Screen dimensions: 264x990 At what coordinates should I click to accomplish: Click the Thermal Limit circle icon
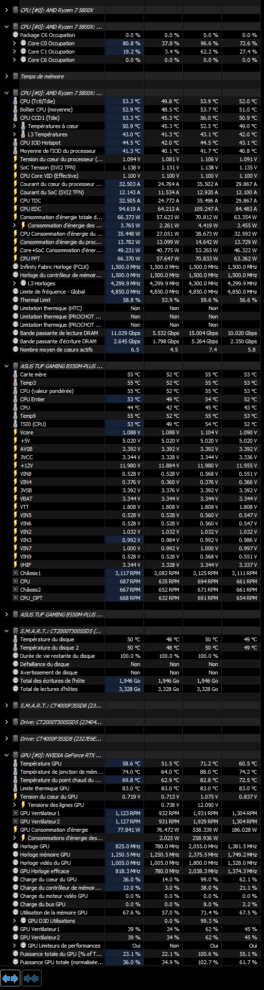16,300
